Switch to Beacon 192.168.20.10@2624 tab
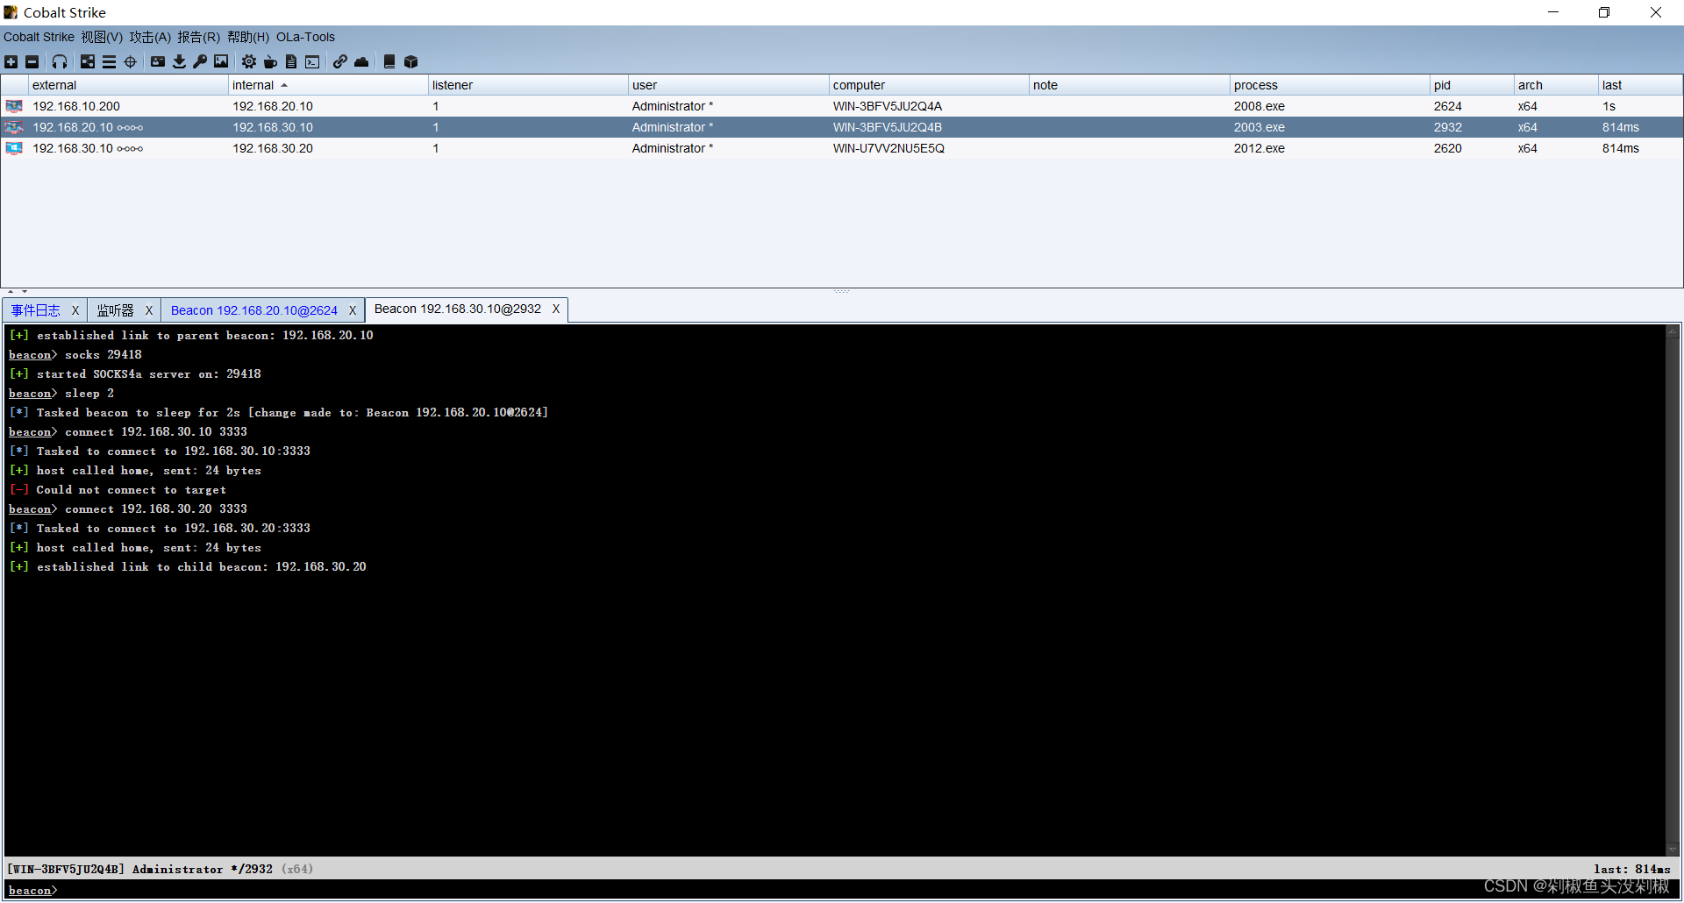 point(253,310)
